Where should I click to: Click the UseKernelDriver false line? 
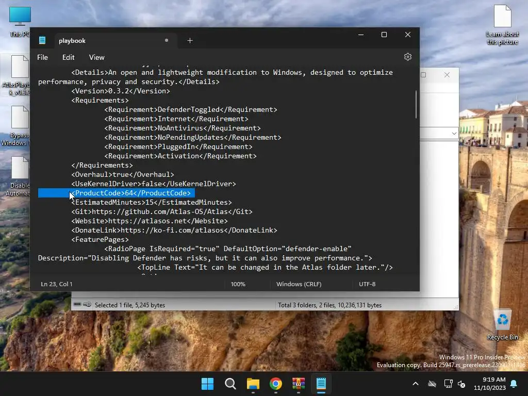(154, 184)
